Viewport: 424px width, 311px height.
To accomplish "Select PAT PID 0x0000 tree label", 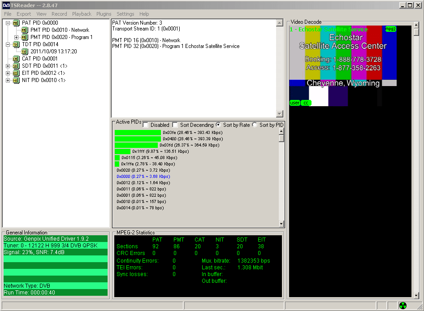I will click(40, 23).
